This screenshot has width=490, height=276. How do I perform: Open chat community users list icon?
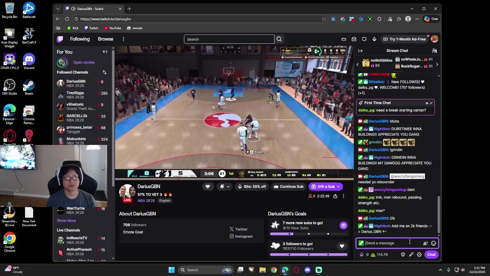[434, 51]
